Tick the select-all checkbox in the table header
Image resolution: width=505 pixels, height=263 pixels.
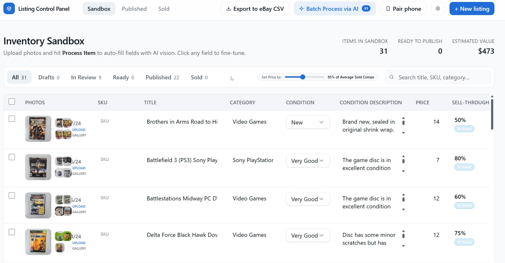click(12, 102)
